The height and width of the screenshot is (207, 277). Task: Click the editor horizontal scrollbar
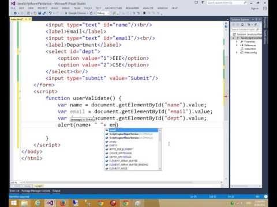click(123, 182)
